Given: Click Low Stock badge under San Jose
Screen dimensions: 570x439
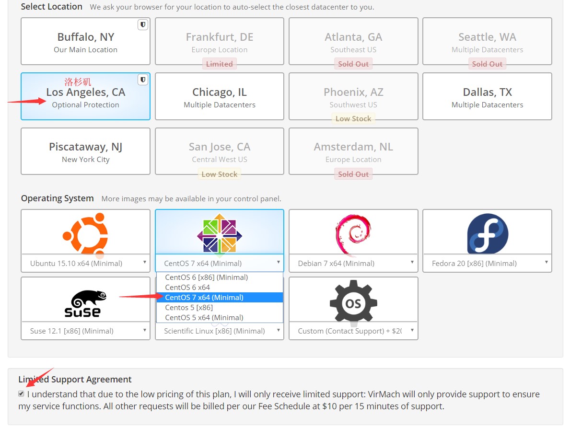Looking at the screenshot, I should 219,174.
